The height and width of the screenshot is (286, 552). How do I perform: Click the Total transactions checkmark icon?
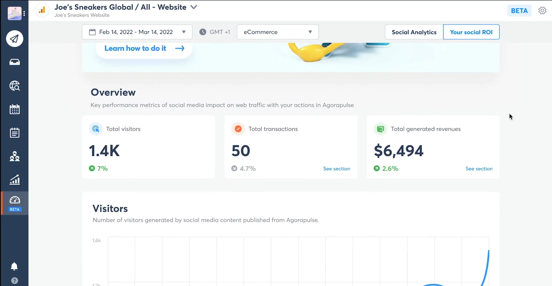pos(238,129)
